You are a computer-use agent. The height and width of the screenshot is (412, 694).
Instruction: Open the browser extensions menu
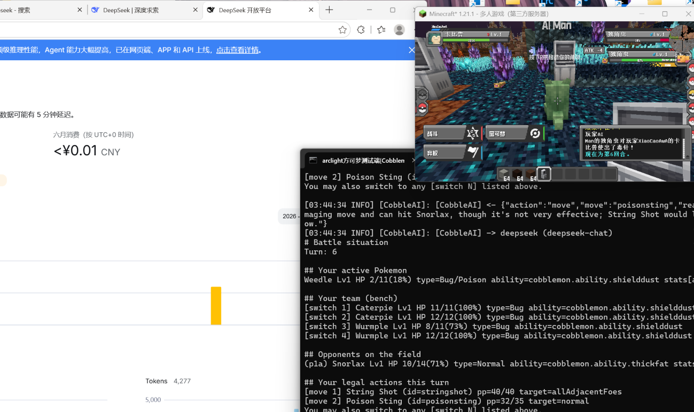[x=361, y=30]
